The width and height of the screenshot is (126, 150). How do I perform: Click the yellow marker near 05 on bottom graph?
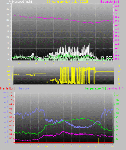35,141
